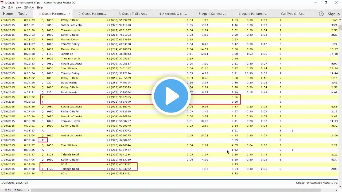The width and height of the screenshot is (342, 192).
Task: Switch to 3. Queue Traffic An... tab
Action: click(133, 14)
